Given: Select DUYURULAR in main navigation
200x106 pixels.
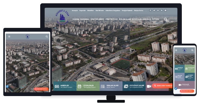Looking at the screenshot, I should click(x=137, y=19).
